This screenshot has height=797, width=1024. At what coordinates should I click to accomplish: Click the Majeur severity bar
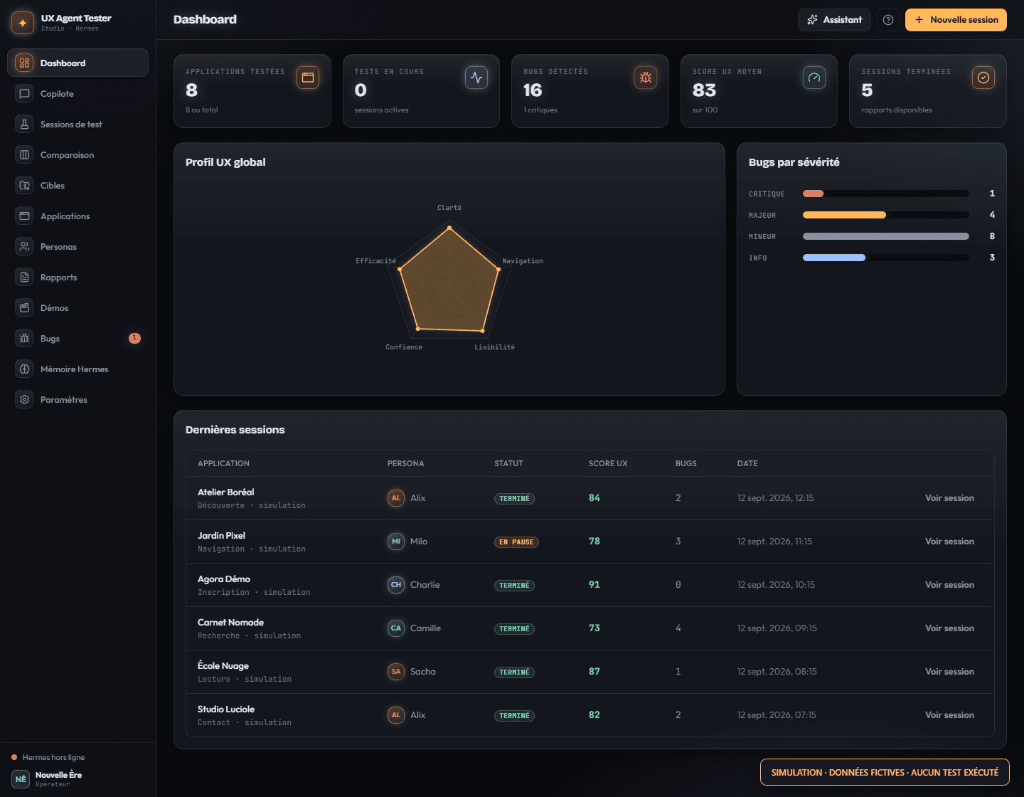(886, 215)
